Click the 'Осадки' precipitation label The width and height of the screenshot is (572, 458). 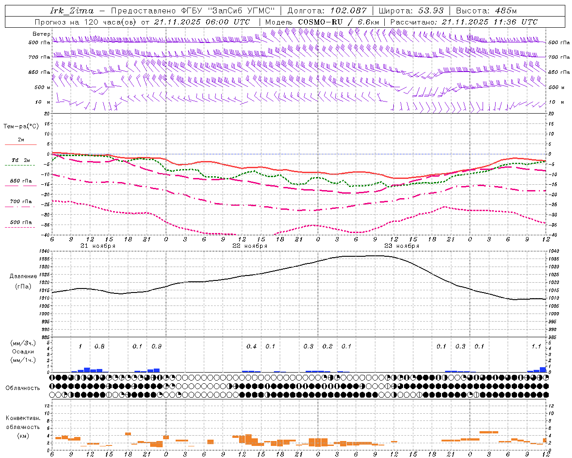(23, 352)
